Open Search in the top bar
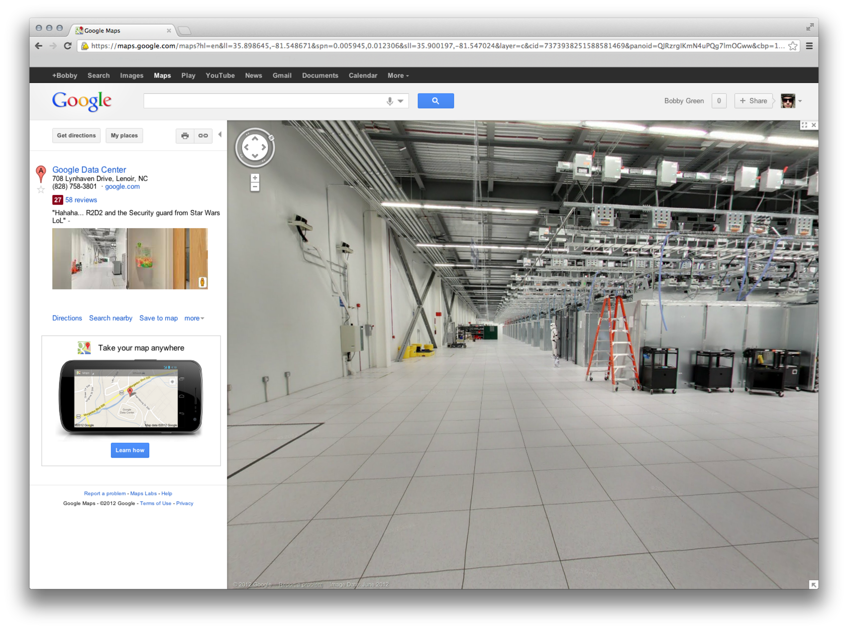This screenshot has height=630, width=848. pos(98,75)
